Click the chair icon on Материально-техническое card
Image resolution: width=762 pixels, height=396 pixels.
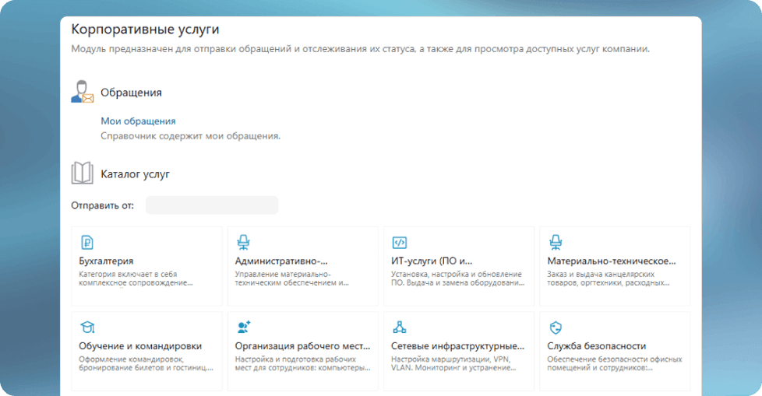(x=556, y=242)
